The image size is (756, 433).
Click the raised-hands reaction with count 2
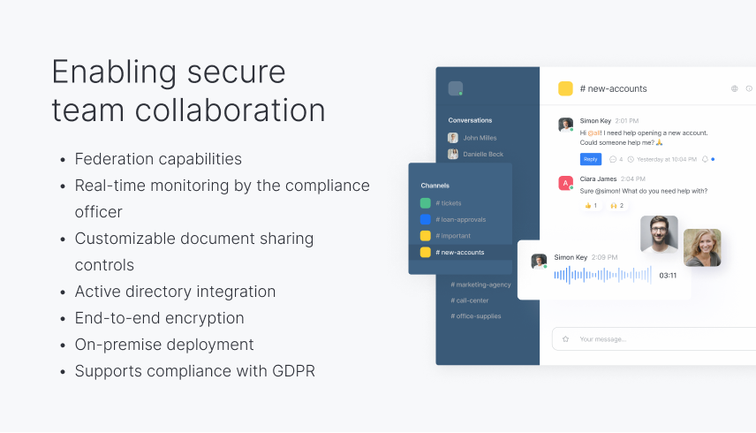pos(617,205)
